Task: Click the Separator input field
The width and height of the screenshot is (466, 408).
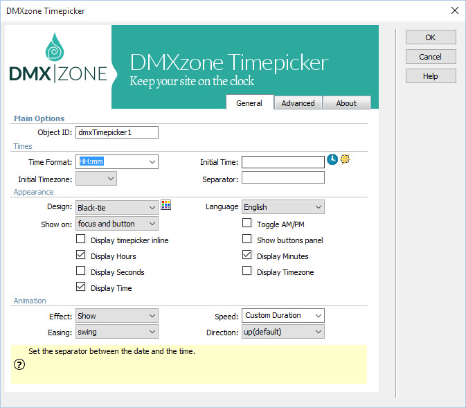Action: [x=283, y=177]
